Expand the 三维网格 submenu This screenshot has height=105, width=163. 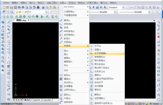pyautogui.click(x=74, y=11)
